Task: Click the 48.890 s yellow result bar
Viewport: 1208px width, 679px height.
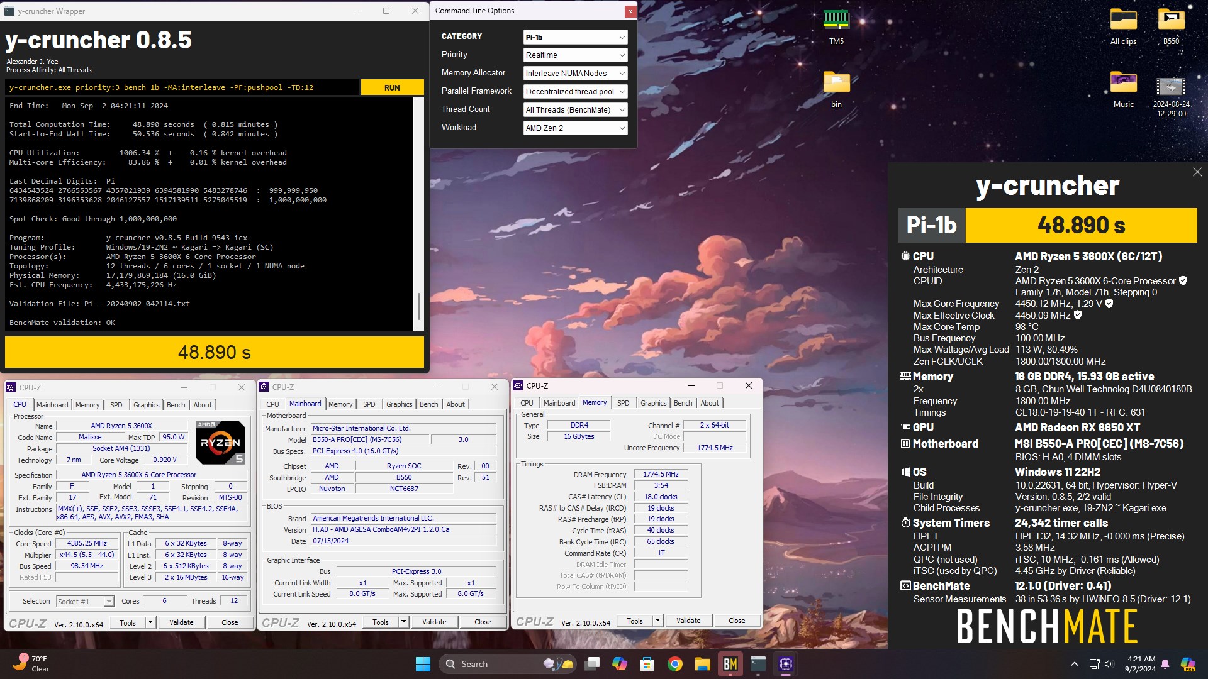Action: pyautogui.click(x=215, y=352)
